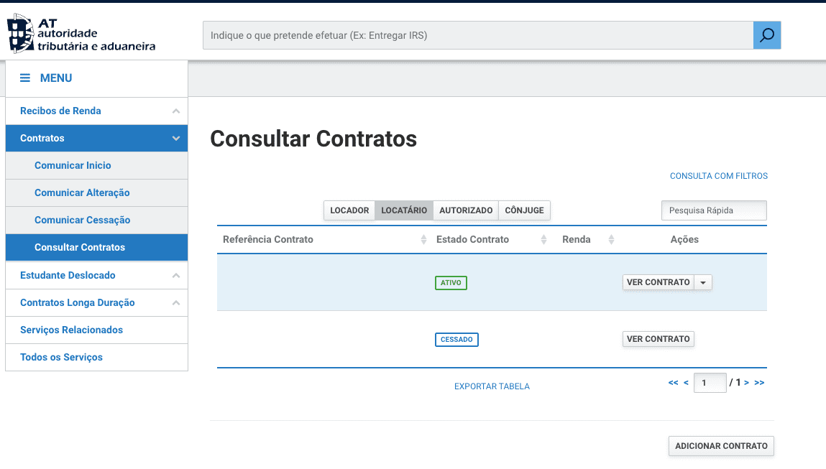Viewport: 826px width, 469px height.
Task: Collapse the Contratos section chevron
Action: tap(176, 139)
